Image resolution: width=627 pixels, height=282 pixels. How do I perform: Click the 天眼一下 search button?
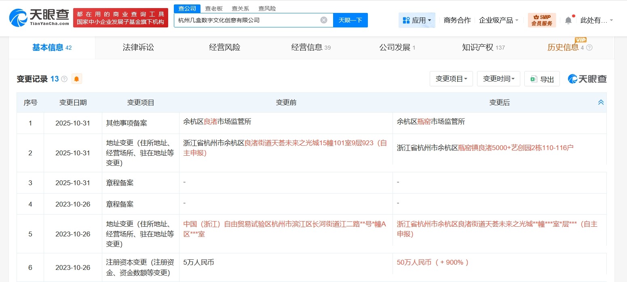coord(350,20)
